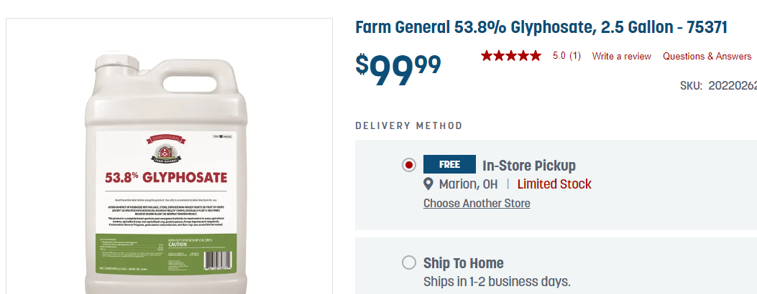The width and height of the screenshot is (757, 294).
Task: Click the 5.0 rating score
Action: coord(559,56)
